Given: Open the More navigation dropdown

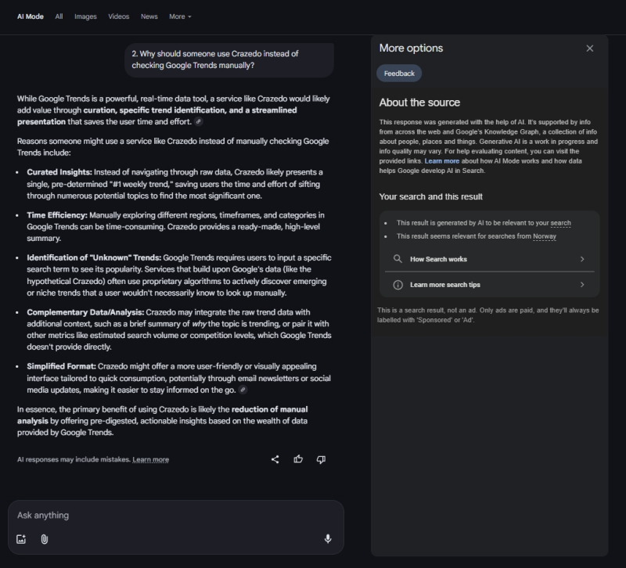Looking at the screenshot, I should click(x=178, y=16).
